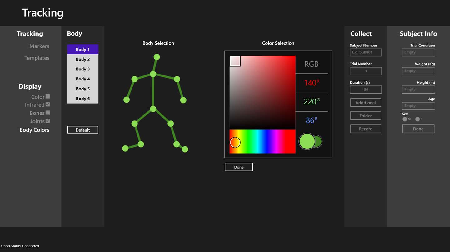This screenshot has height=252, width=450.
Task: Select the skeleton's left-side knee joint
Action: click(134, 124)
